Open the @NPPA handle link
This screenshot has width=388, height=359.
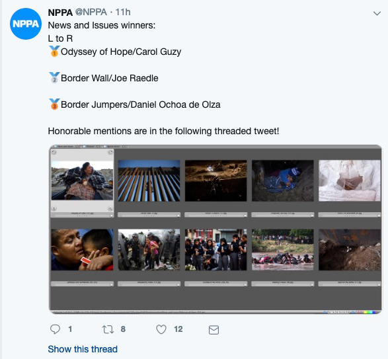coord(91,12)
